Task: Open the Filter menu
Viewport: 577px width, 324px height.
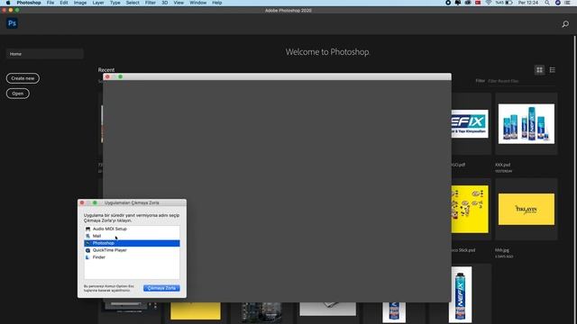Action: pos(151,3)
